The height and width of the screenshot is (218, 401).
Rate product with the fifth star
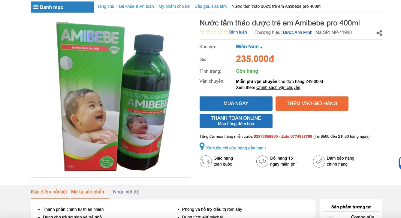(x=226, y=32)
